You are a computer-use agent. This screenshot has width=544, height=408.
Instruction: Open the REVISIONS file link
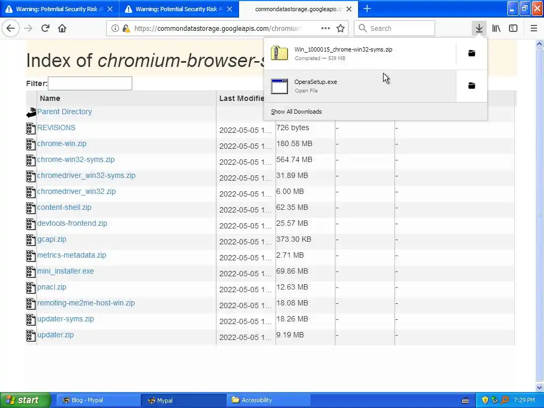click(56, 127)
